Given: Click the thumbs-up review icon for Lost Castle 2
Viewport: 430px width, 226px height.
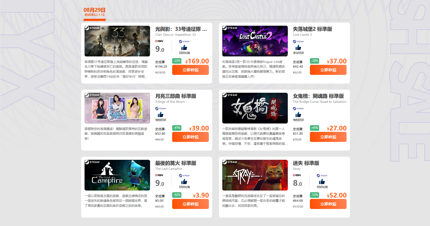Looking at the screenshot, I should tap(298, 48).
